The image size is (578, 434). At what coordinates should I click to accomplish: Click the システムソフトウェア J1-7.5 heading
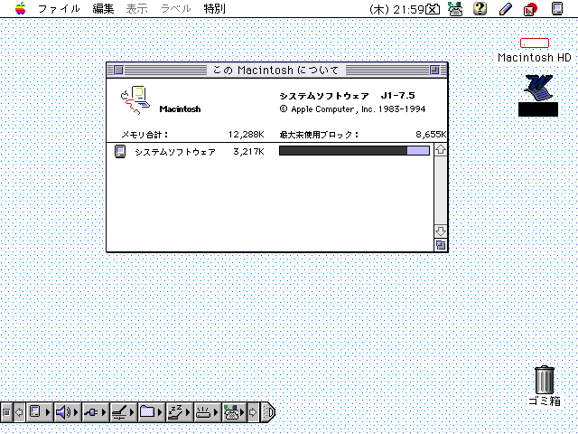347,96
